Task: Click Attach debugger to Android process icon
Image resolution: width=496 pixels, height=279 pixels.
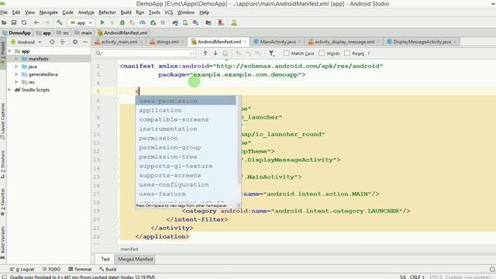Action: (x=153, y=22)
